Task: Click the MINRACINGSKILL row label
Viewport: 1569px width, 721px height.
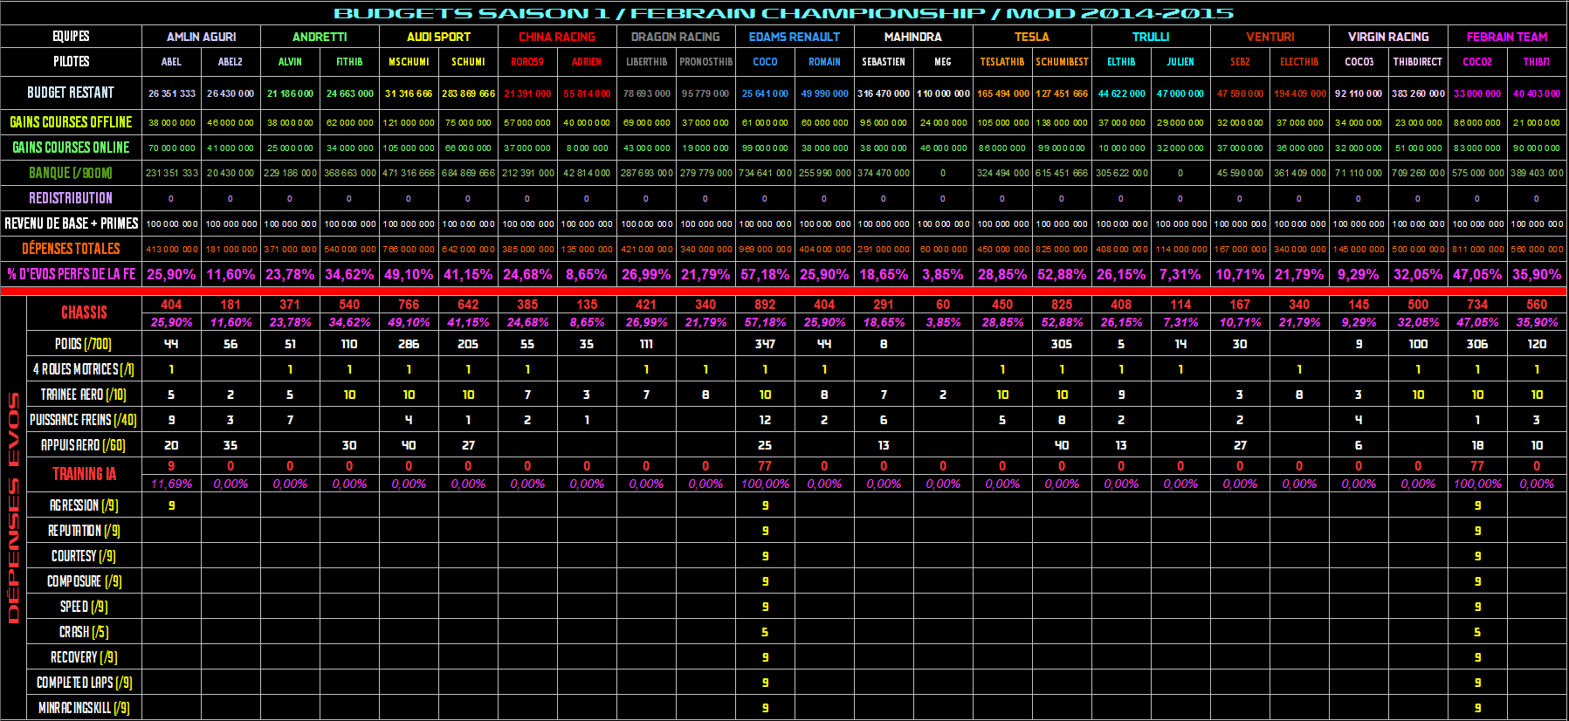Action: tap(84, 708)
